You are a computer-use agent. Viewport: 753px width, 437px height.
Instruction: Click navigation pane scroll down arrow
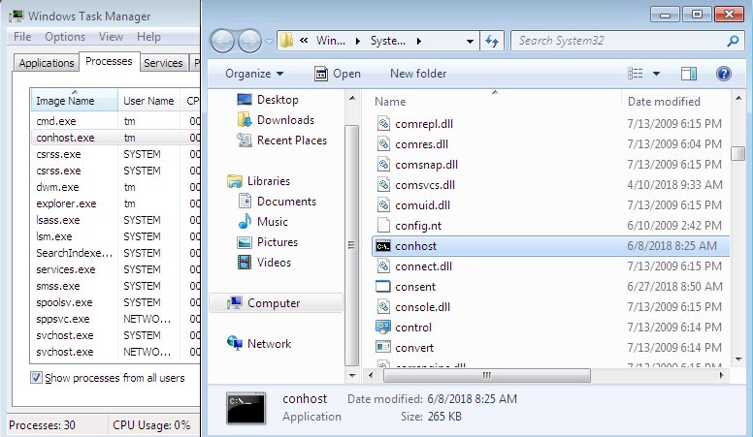pos(352,376)
